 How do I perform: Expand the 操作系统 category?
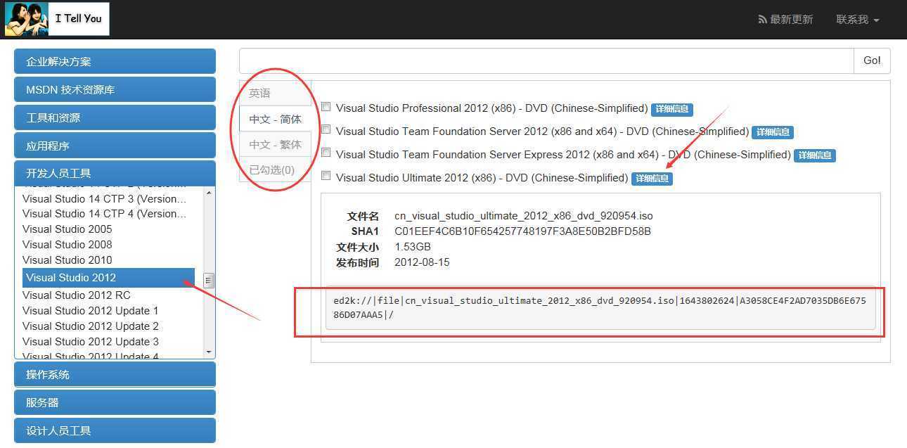click(115, 374)
